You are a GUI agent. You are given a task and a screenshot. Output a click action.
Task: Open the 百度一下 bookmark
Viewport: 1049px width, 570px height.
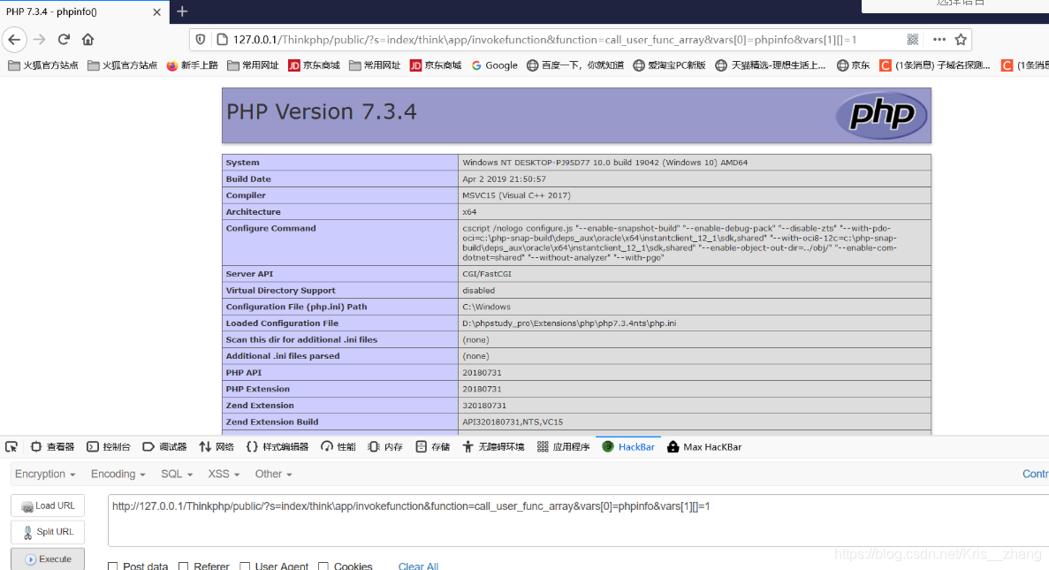pos(575,65)
